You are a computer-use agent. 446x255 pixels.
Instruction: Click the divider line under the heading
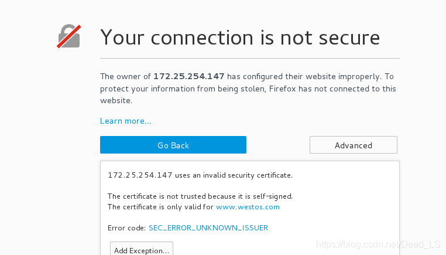tap(250, 59)
